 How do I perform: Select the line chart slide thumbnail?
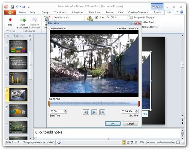[18, 127]
